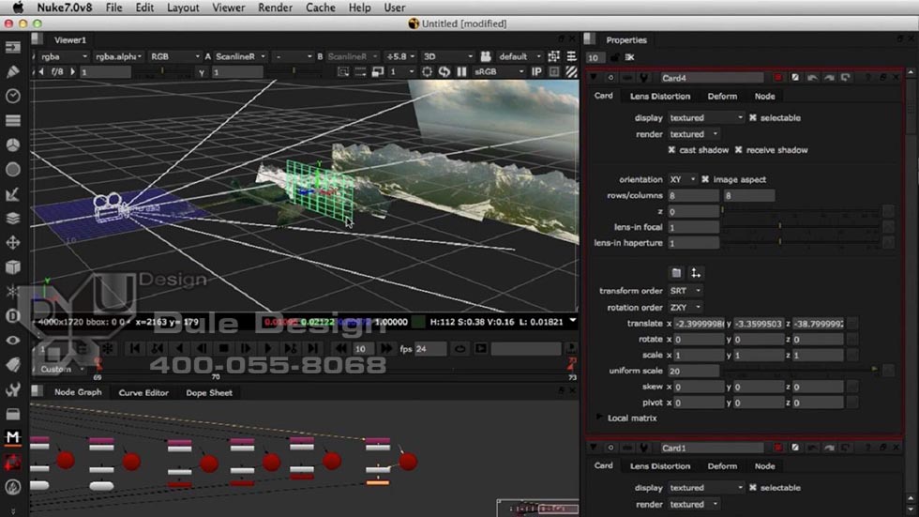Open the Card4 display textured dropdown
This screenshot has height=517, width=919.
coord(705,118)
